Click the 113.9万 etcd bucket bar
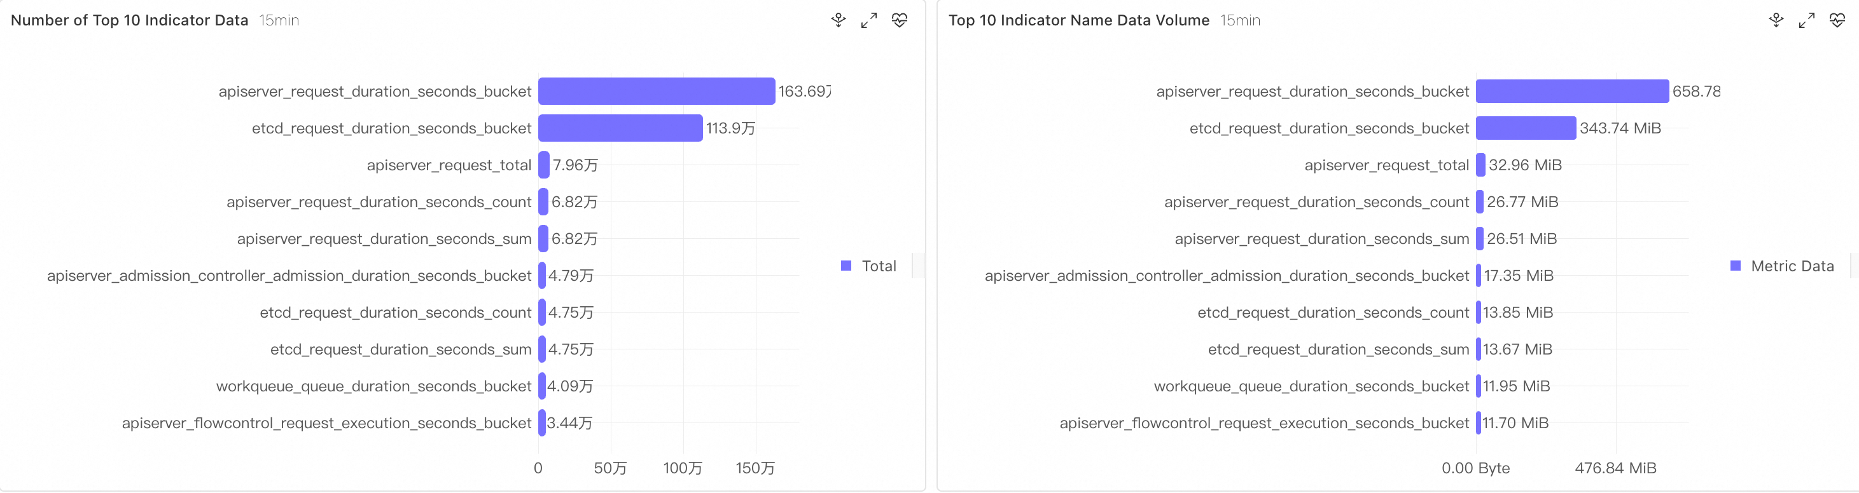1859x493 pixels. [x=621, y=128]
